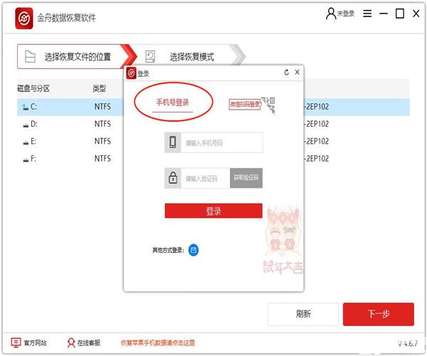
Task: Click the 刷新 button
Action: 303,314
